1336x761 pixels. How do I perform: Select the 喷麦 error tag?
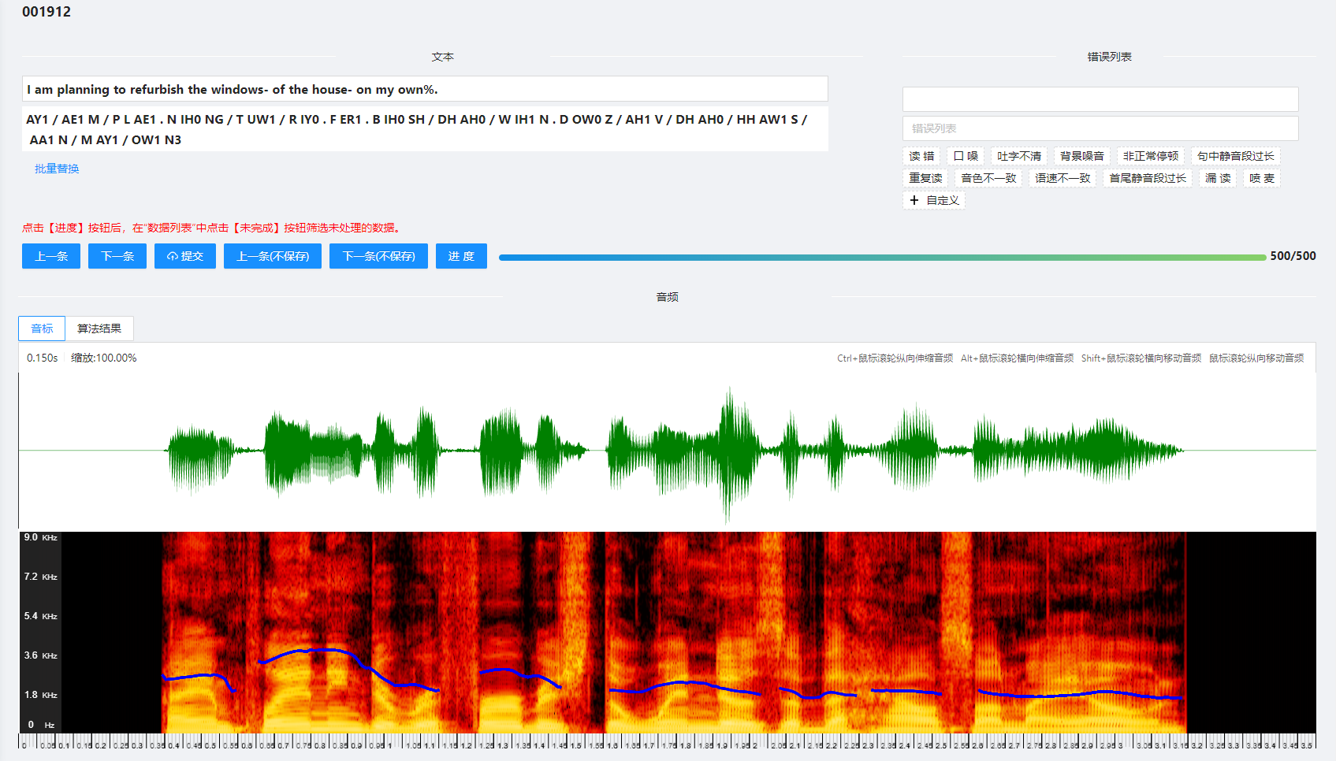pyautogui.click(x=1261, y=178)
